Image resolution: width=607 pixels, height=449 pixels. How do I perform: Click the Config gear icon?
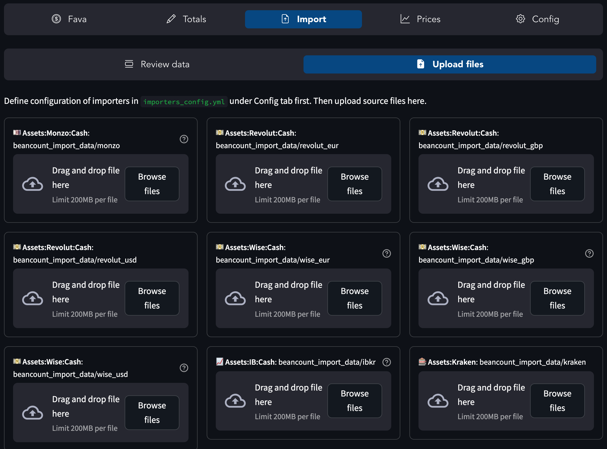click(x=520, y=19)
